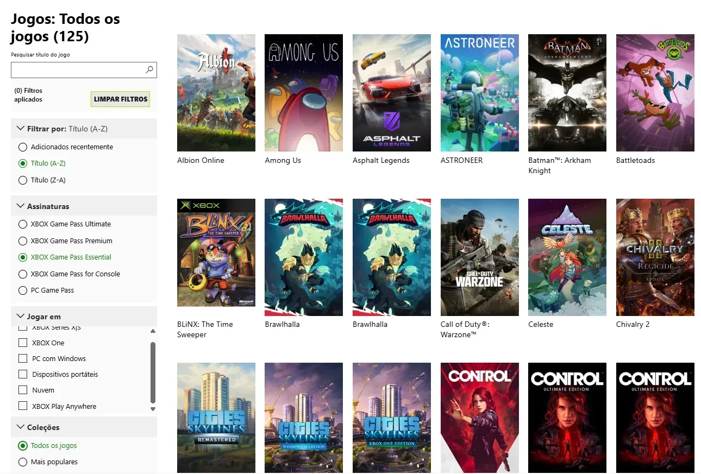Click the LIMPAR FILTROS button
The width and height of the screenshot is (701, 474).
point(121,99)
